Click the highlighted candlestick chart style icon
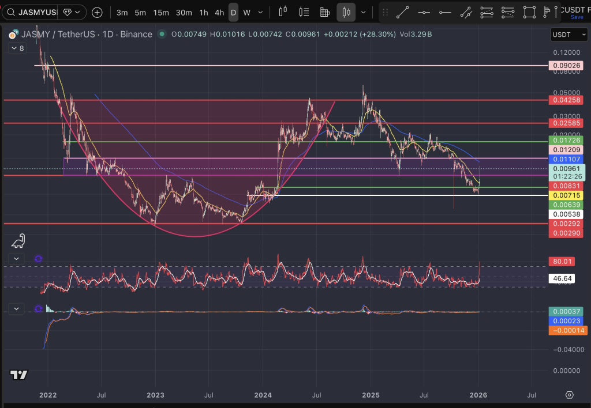The image size is (591, 408). tap(346, 12)
